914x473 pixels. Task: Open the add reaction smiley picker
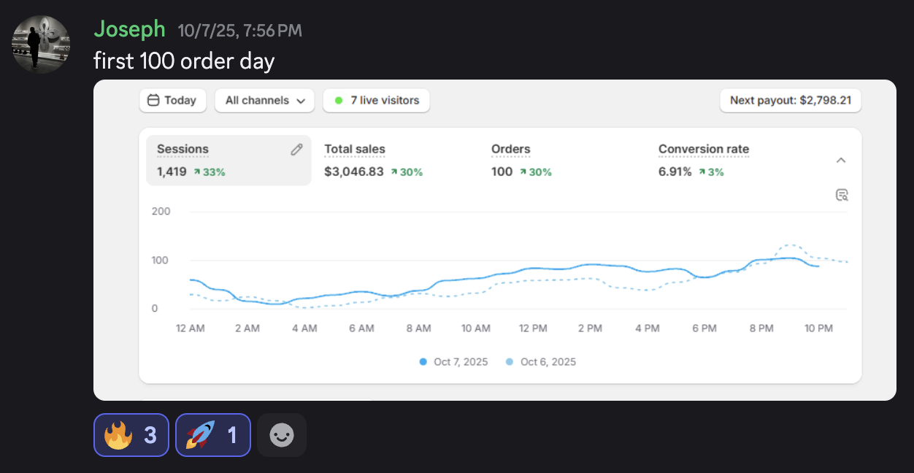point(282,436)
